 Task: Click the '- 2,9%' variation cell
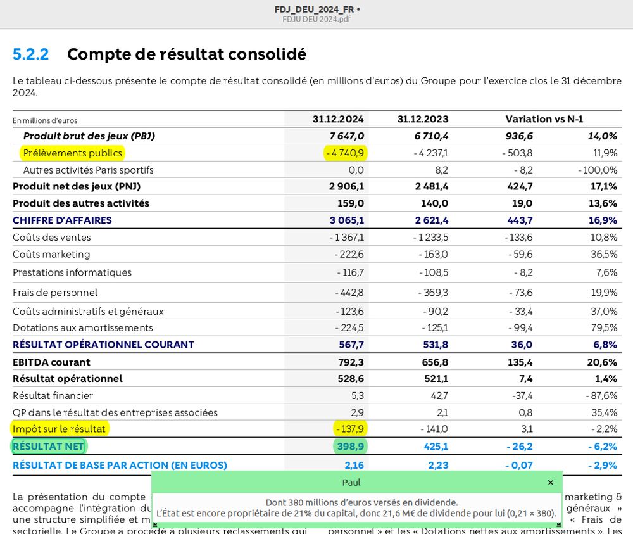coord(603,466)
